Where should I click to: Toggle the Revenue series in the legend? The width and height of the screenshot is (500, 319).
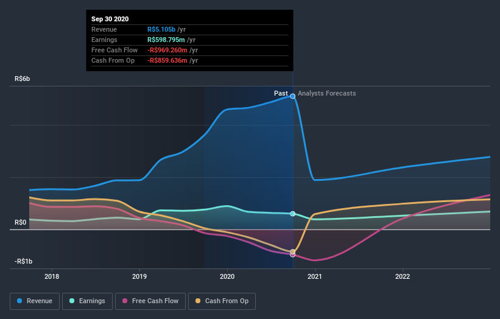coord(35,301)
